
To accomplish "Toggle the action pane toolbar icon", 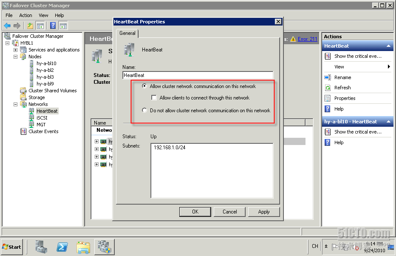I will point(63,26).
